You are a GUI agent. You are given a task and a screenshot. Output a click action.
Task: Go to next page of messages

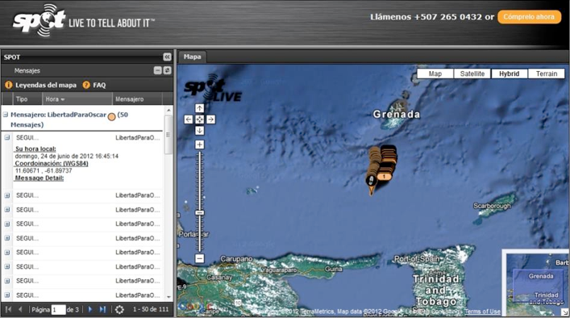(90, 310)
